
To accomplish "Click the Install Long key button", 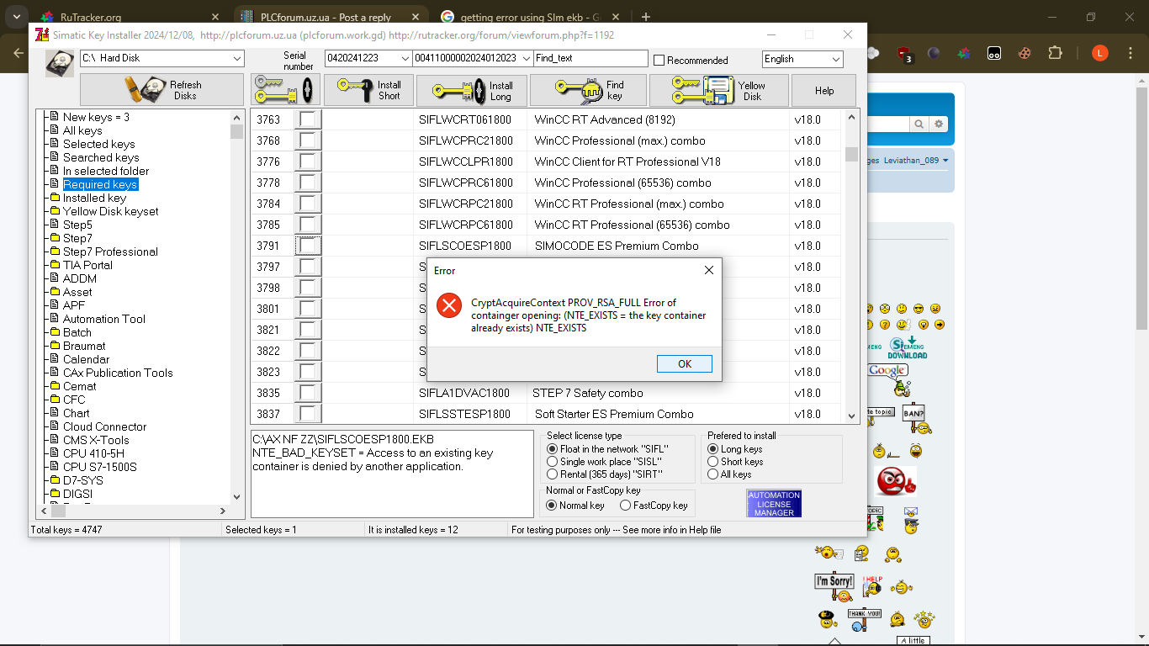I will 472,90.
